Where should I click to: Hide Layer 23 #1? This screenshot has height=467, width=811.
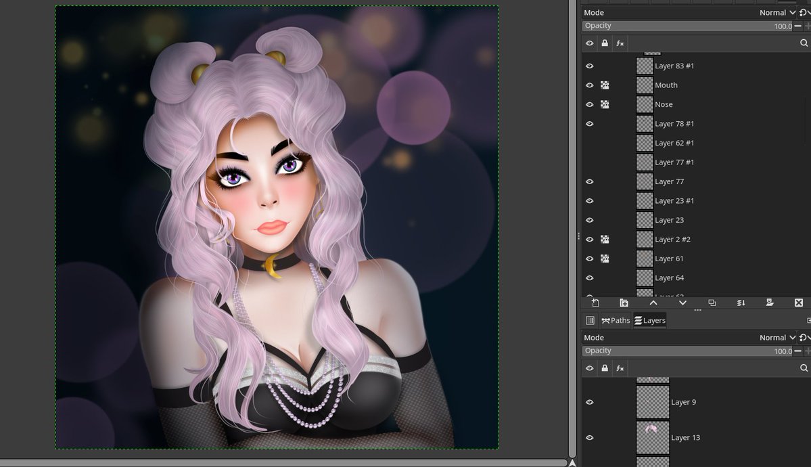click(590, 201)
